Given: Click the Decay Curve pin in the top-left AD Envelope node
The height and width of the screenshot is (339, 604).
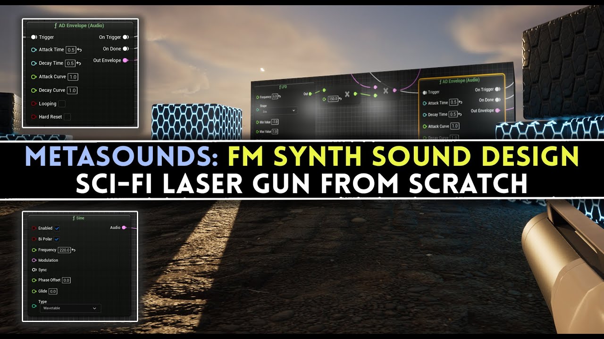Looking at the screenshot, I should (x=34, y=90).
